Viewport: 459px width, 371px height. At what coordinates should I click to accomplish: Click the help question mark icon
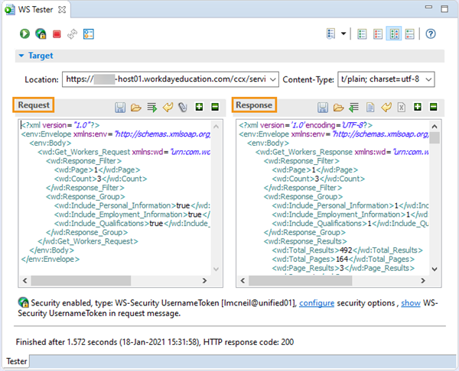[x=430, y=34]
